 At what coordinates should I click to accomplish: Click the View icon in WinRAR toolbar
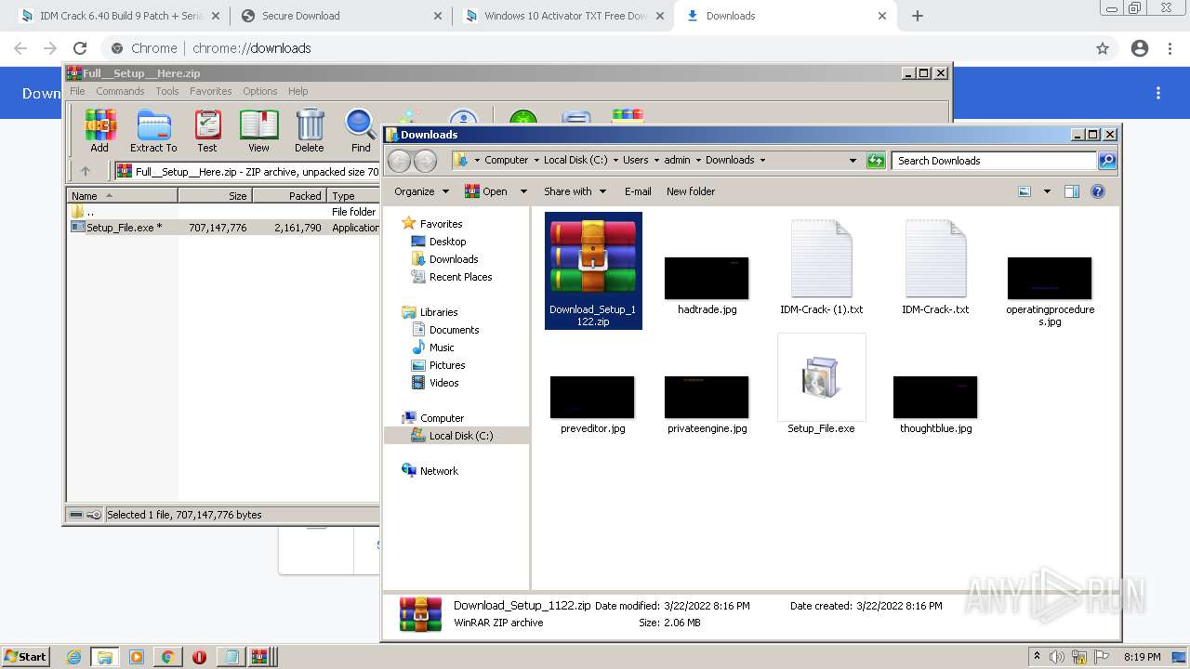pos(258,130)
